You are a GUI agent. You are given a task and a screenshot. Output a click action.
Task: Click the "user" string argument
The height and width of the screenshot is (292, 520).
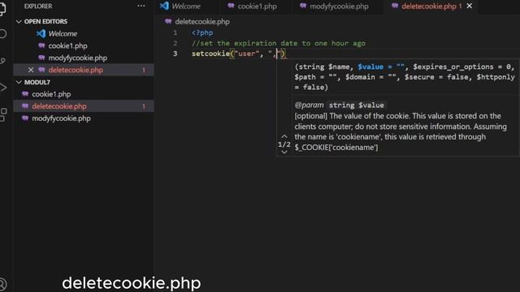[x=247, y=54]
